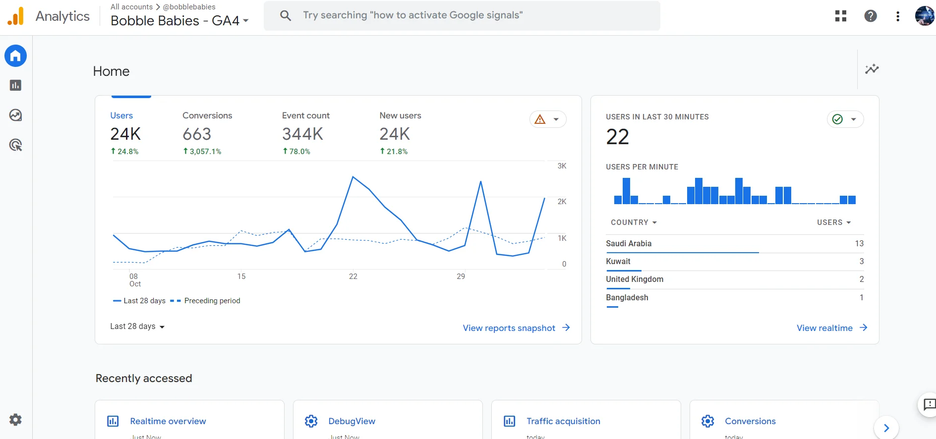Viewport: 936px width, 439px height.
Task: Click the Recently accessed heading
Action: click(x=144, y=378)
